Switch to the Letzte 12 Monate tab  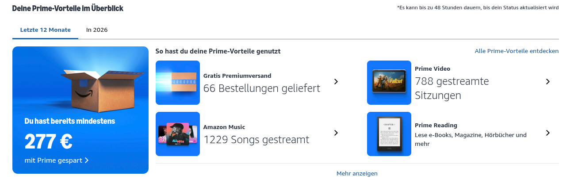[45, 30]
